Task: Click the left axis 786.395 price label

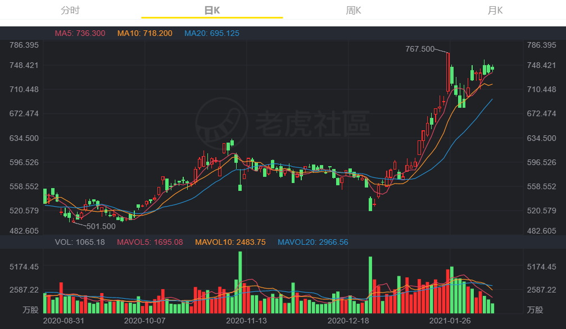Action: point(24,45)
